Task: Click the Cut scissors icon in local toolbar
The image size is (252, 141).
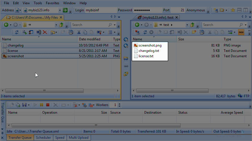Action: point(79,32)
